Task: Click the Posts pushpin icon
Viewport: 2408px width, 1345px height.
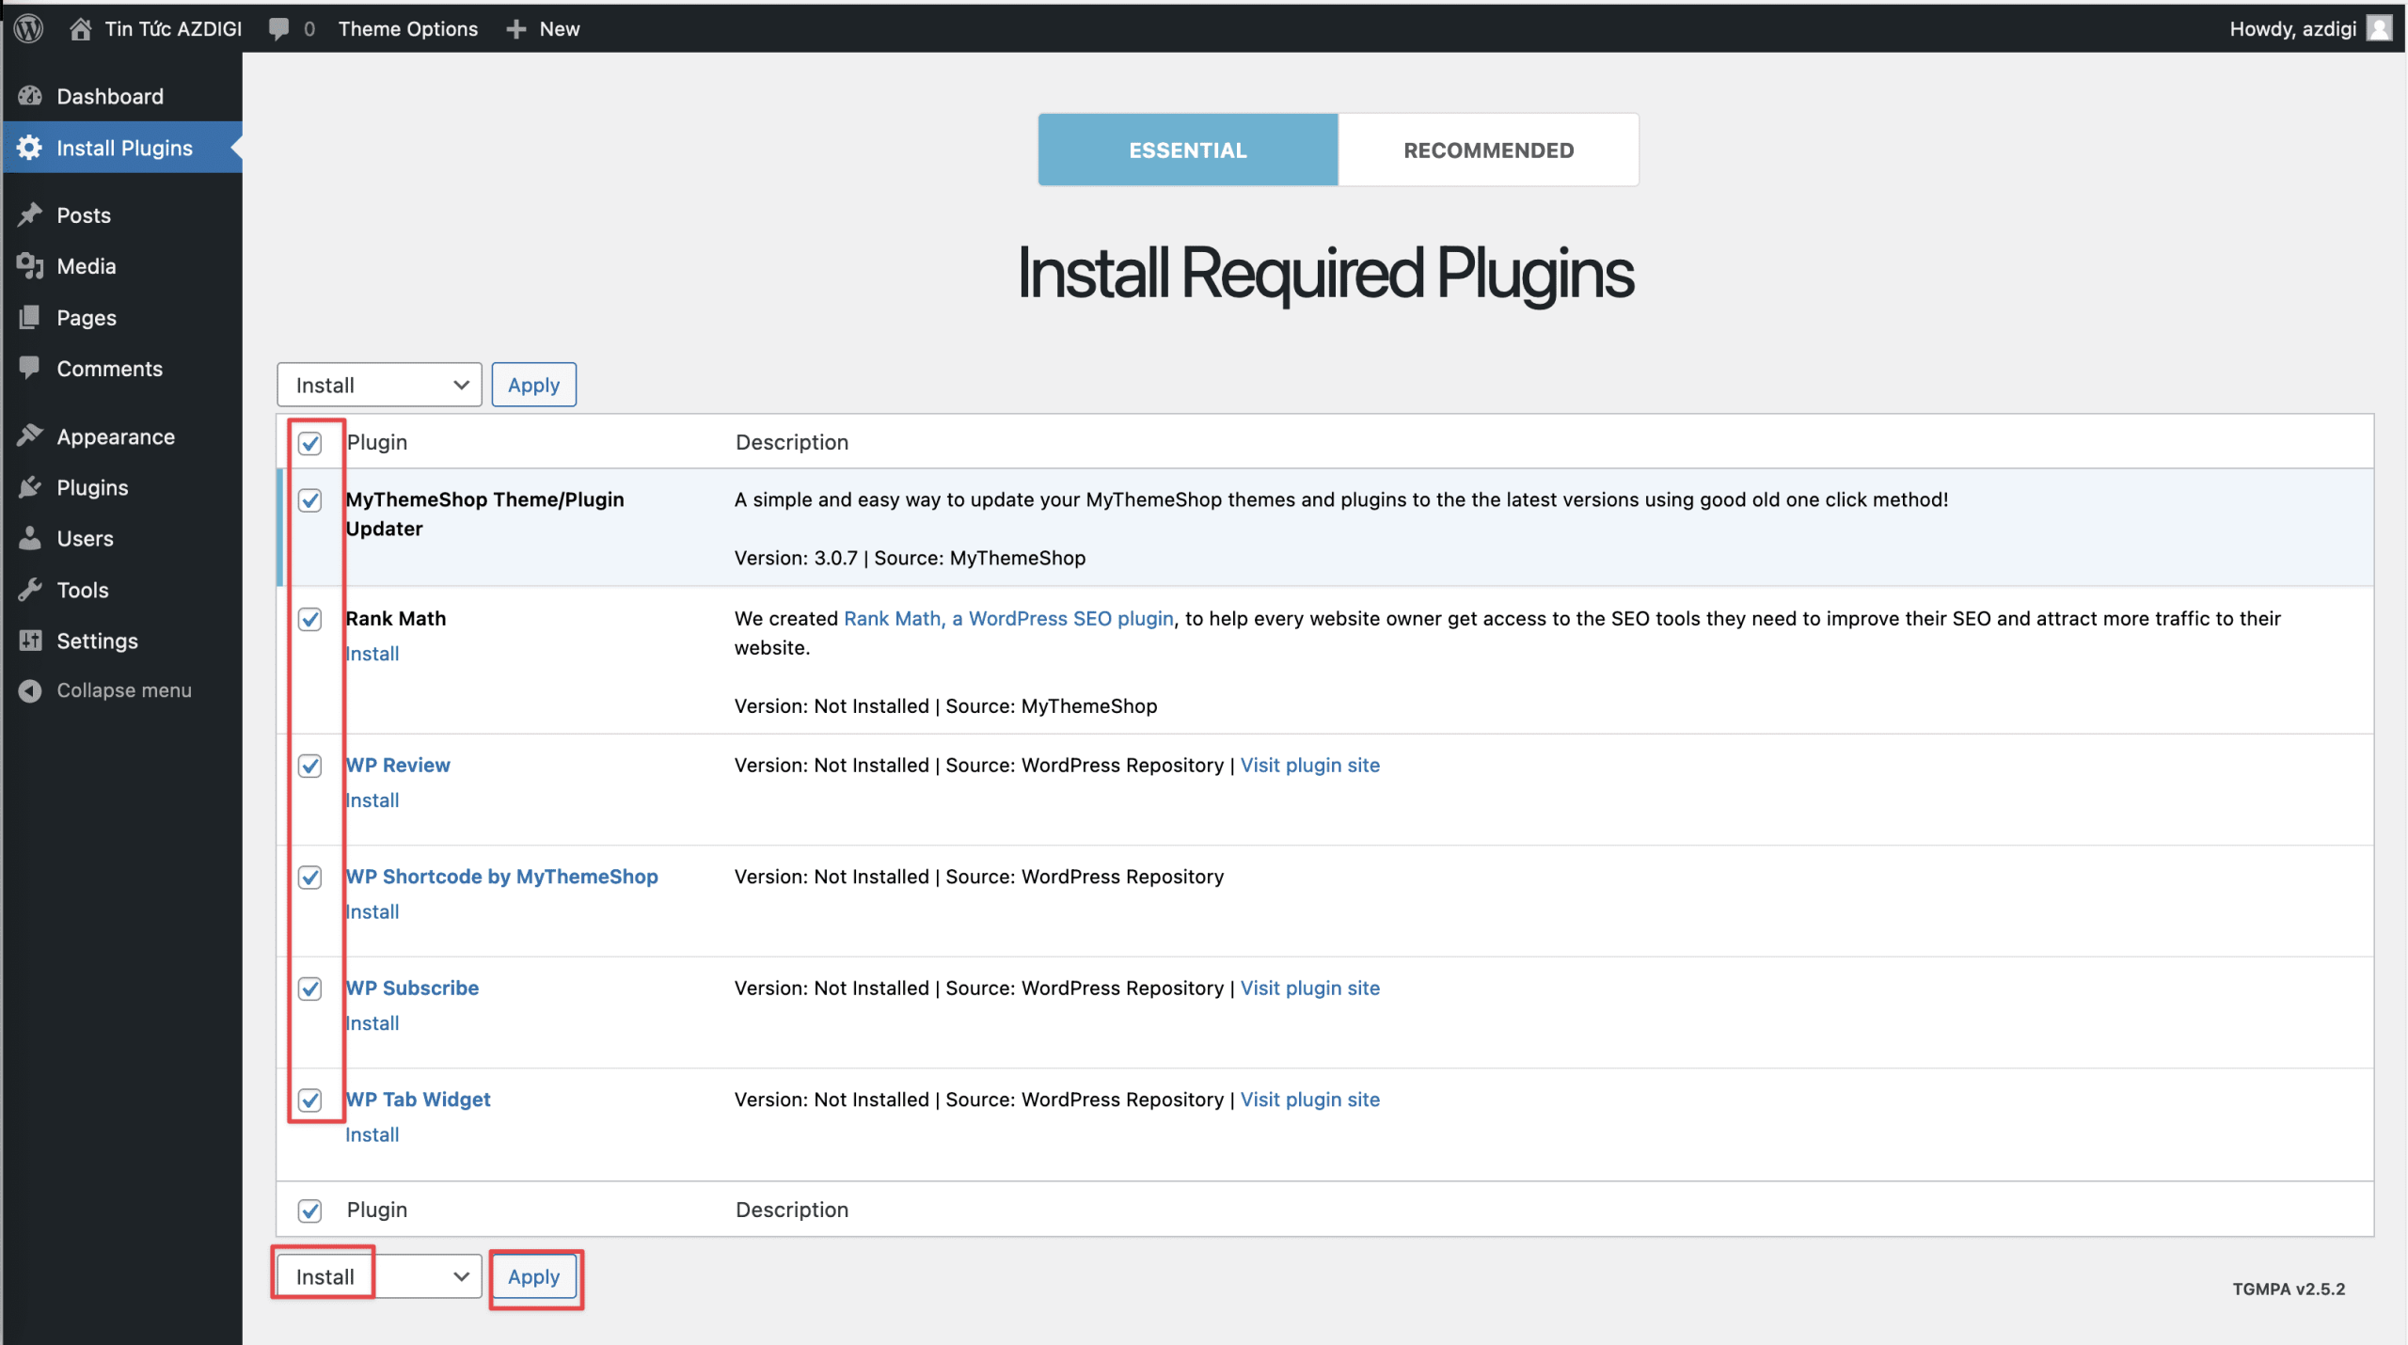Action: point(30,214)
